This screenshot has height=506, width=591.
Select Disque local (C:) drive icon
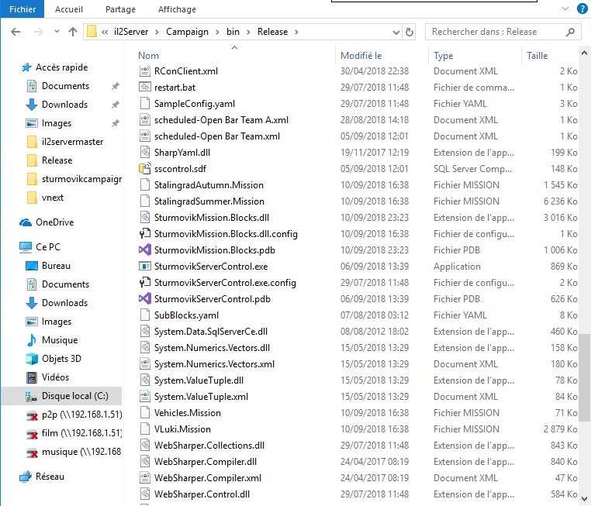point(31,397)
